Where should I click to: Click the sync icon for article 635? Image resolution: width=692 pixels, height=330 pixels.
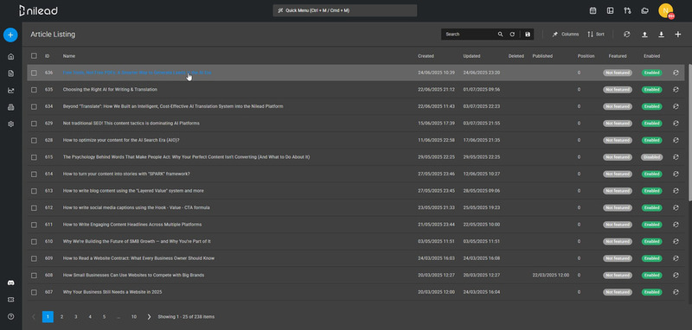pyautogui.click(x=676, y=90)
